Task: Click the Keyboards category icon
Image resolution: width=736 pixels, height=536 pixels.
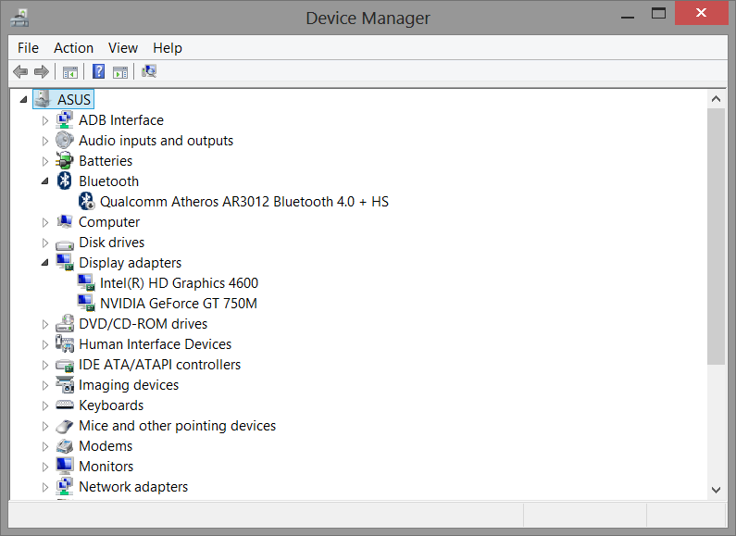Action: (x=64, y=405)
